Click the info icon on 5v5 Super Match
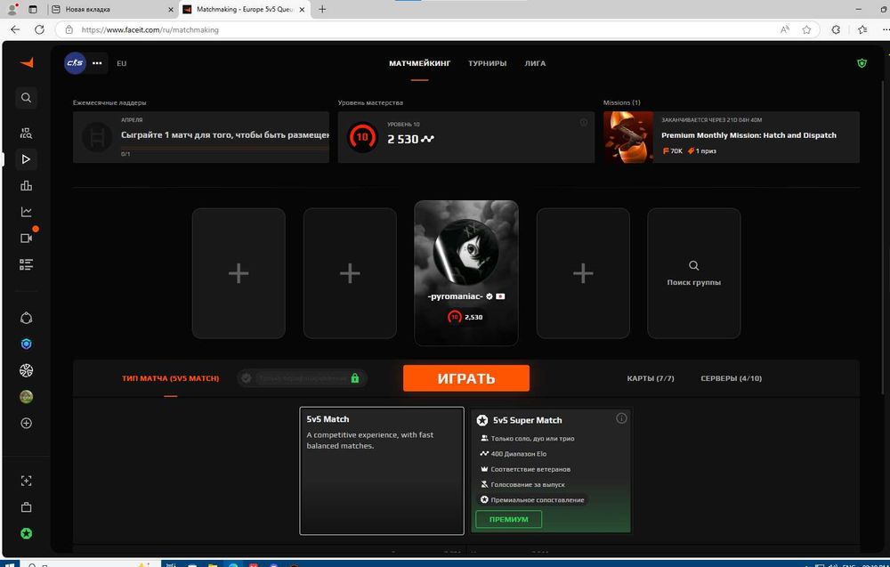This screenshot has height=567, width=890. (621, 418)
